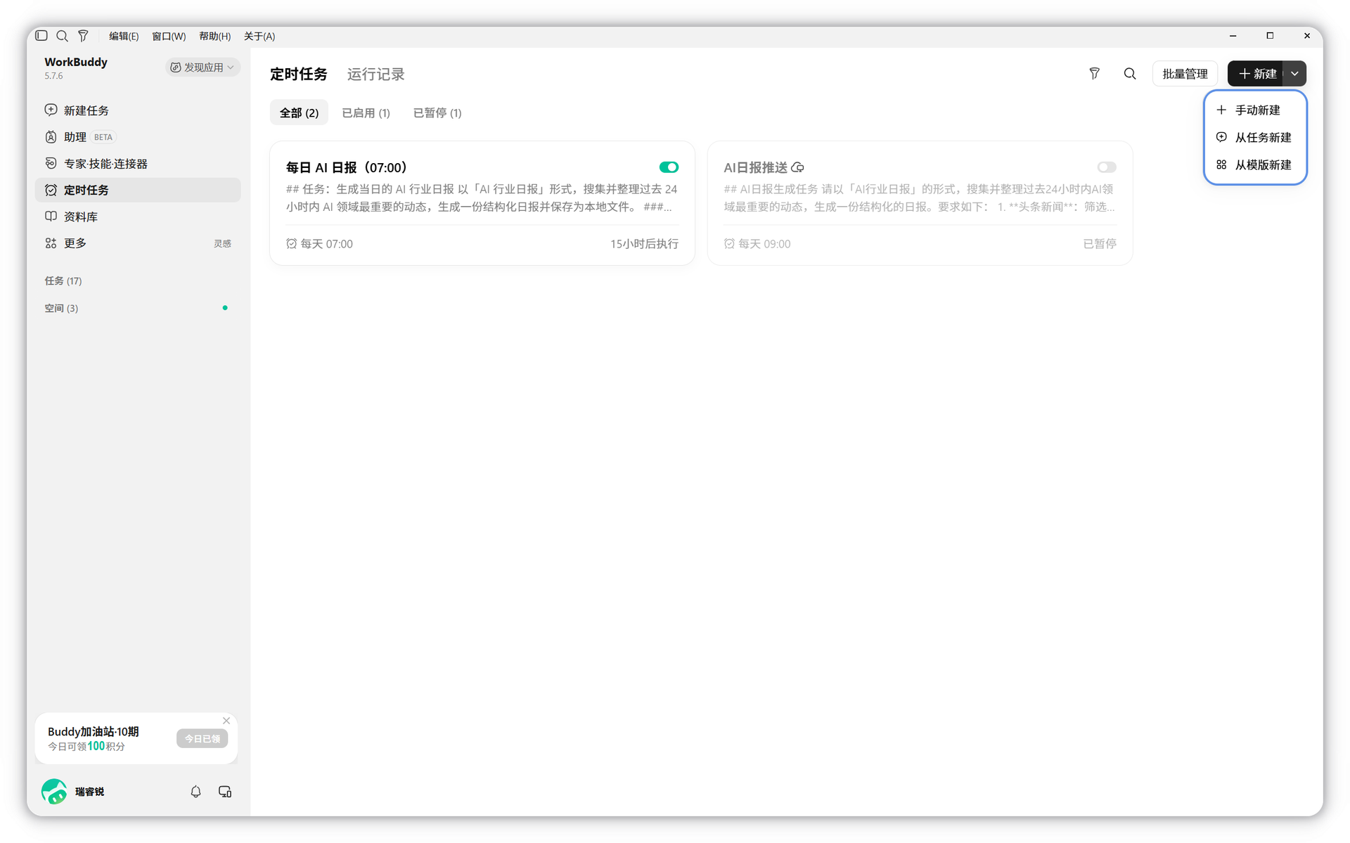This screenshot has width=1350, height=843.
Task: Expand the 空间 (3) section
Action: tap(61, 308)
